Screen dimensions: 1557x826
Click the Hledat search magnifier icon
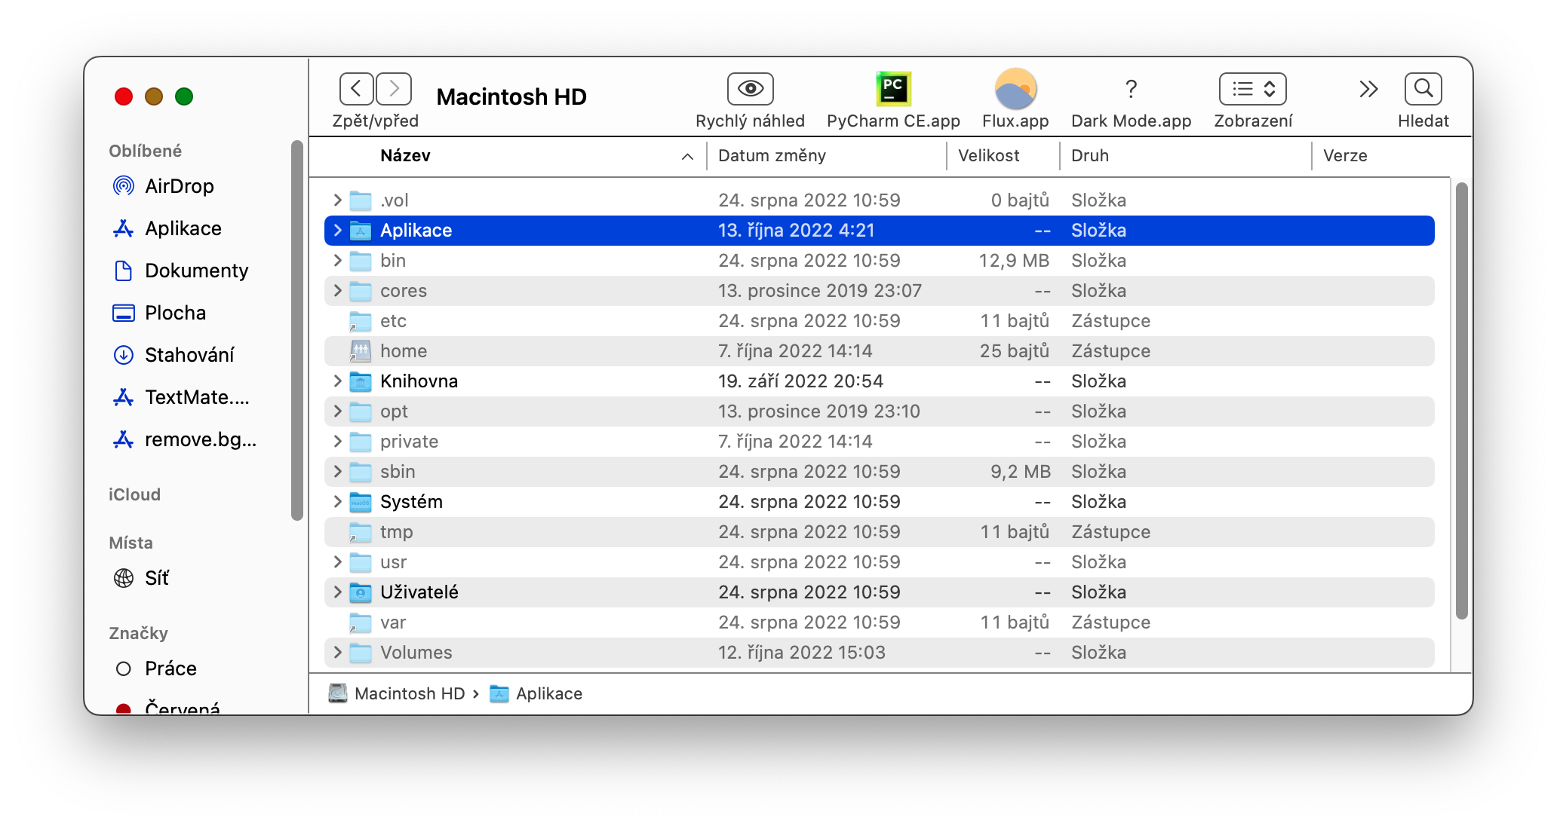coord(1423,89)
